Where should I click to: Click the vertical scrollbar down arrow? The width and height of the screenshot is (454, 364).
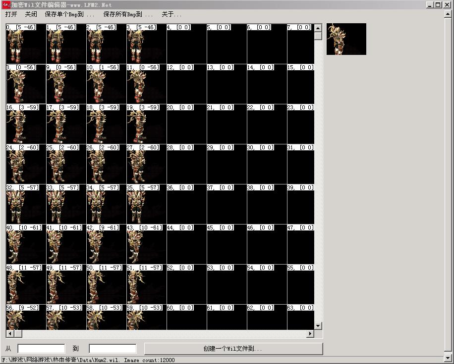coord(318,326)
